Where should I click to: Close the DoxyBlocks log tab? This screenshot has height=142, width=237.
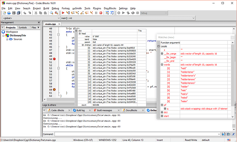click(x=143, y=110)
